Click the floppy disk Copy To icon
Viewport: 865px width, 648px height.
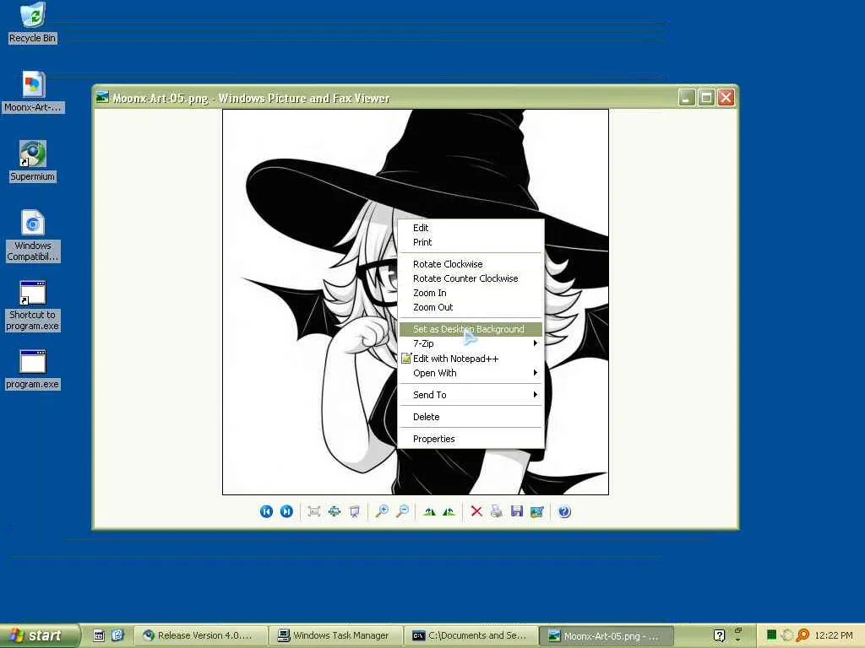click(517, 512)
